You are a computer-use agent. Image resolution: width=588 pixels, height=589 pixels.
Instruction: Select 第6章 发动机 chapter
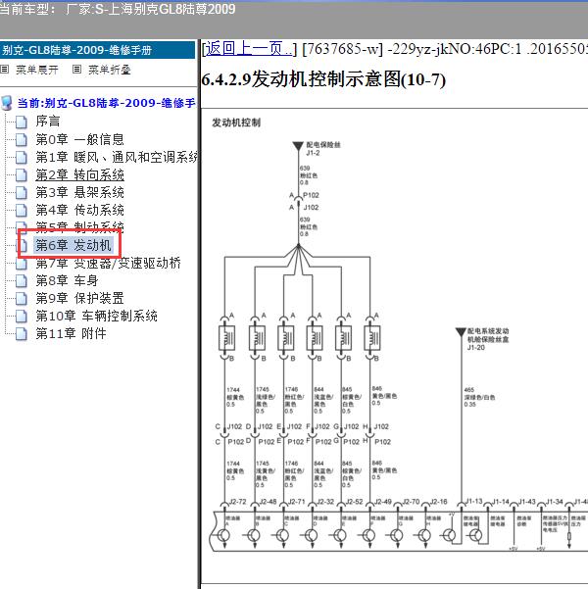click(x=73, y=245)
